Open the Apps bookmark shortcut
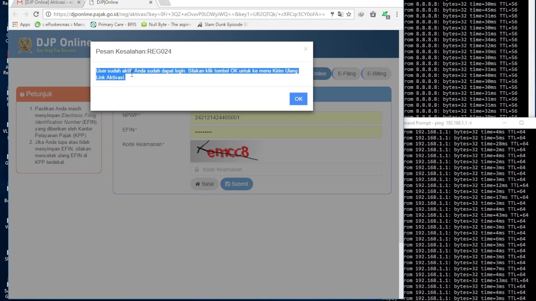This screenshot has height=301, width=536. (x=21, y=24)
